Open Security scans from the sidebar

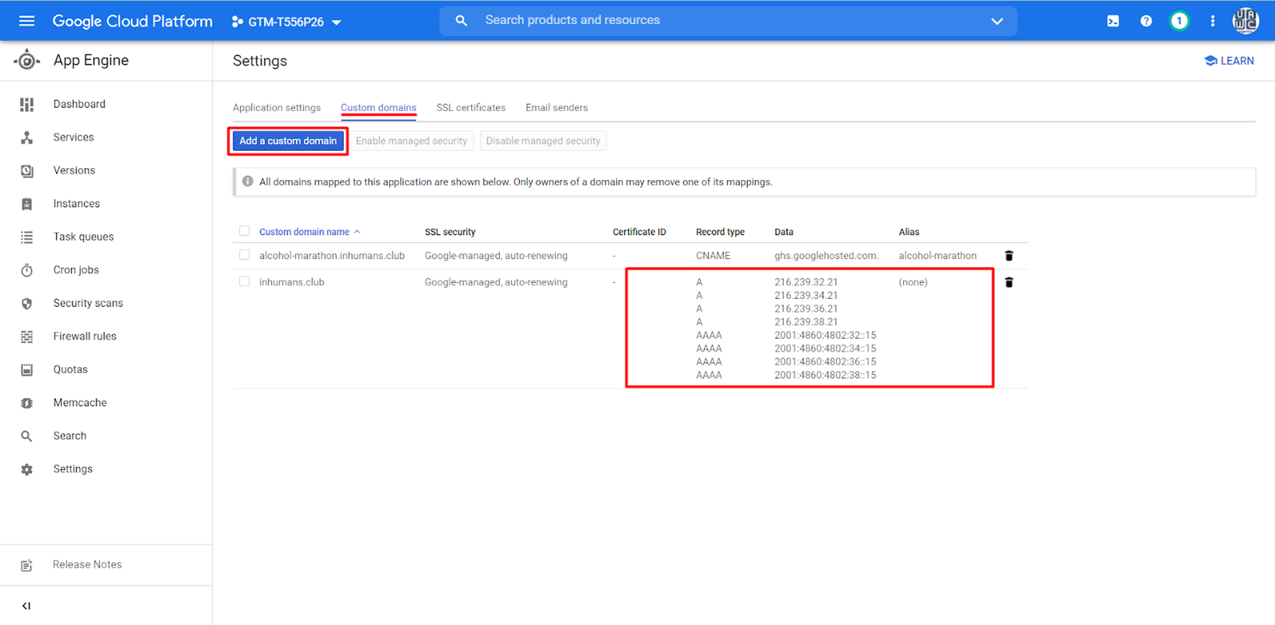click(x=88, y=303)
